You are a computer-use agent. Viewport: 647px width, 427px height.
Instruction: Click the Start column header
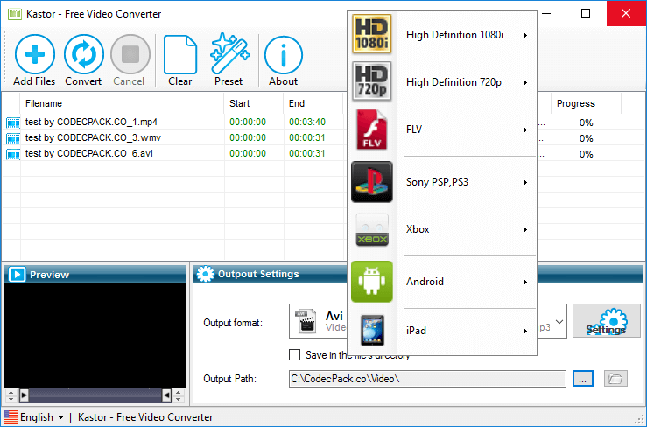(x=254, y=103)
